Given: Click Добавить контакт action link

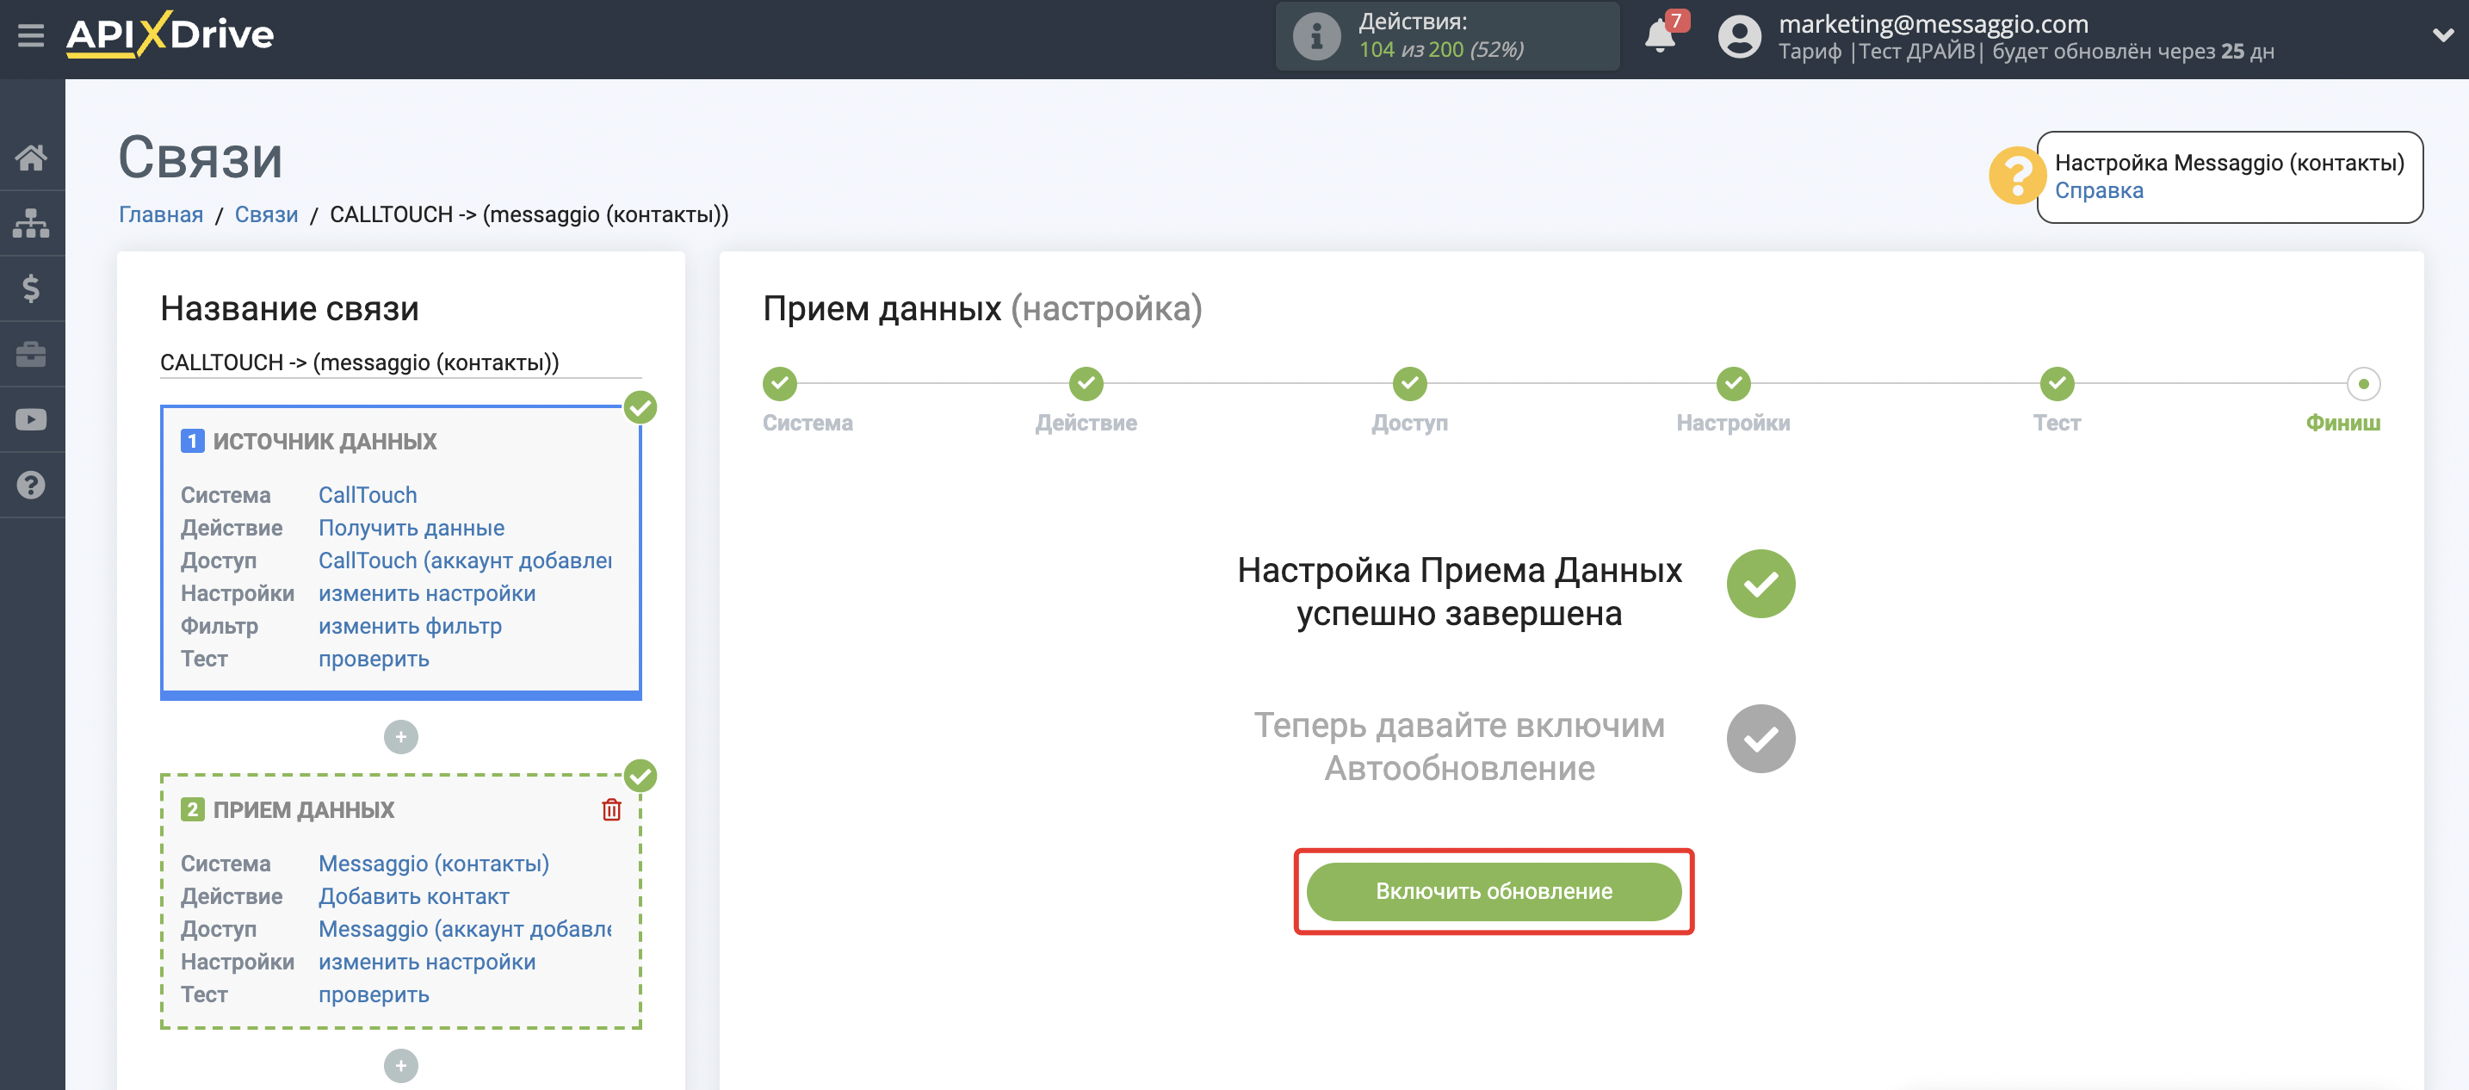Looking at the screenshot, I should click(413, 895).
